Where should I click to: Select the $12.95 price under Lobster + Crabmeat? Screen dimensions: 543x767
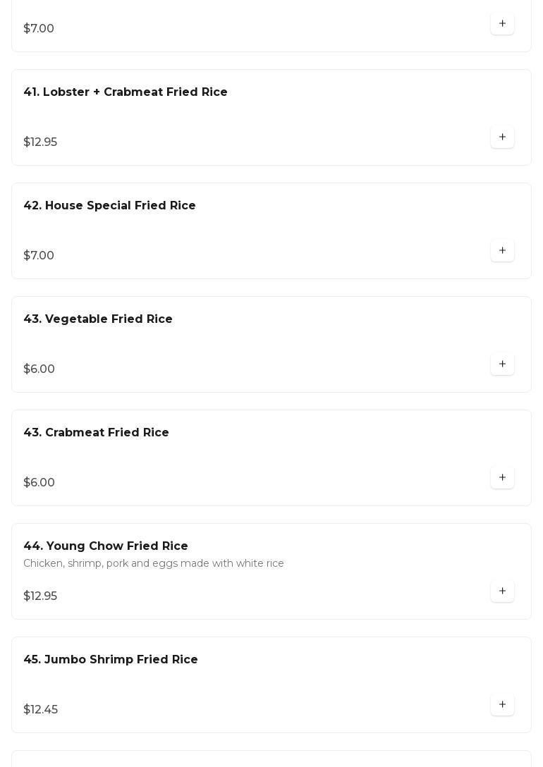tap(40, 142)
